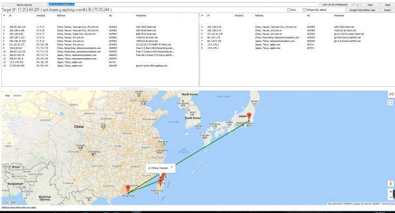Viewport: 395px width, 213px height.
Task: Zoom out the map with minus button
Action: pos(391,197)
